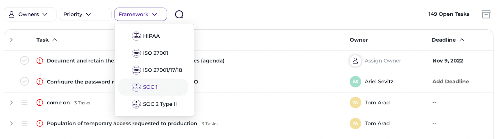Click the red alert icon beside 'come on'

(x=40, y=102)
